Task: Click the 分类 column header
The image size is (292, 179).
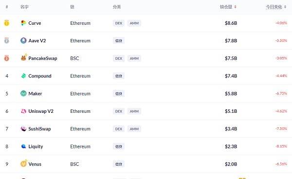Action: (117, 7)
